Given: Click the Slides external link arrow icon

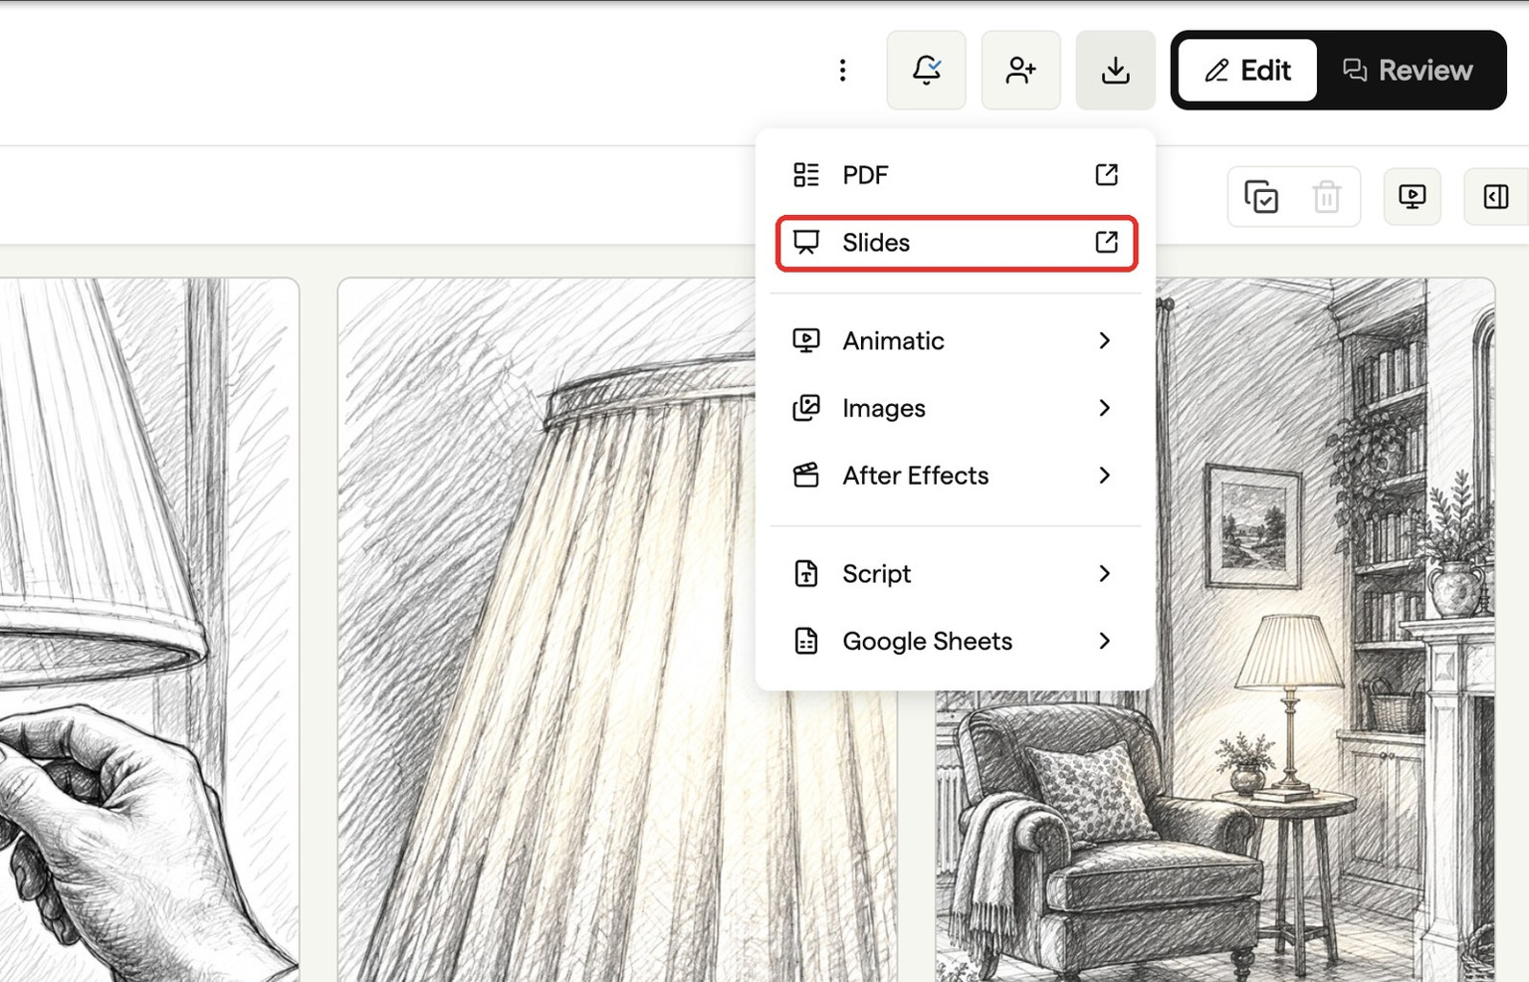Looking at the screenshot, I should [x=1106, y=243].
